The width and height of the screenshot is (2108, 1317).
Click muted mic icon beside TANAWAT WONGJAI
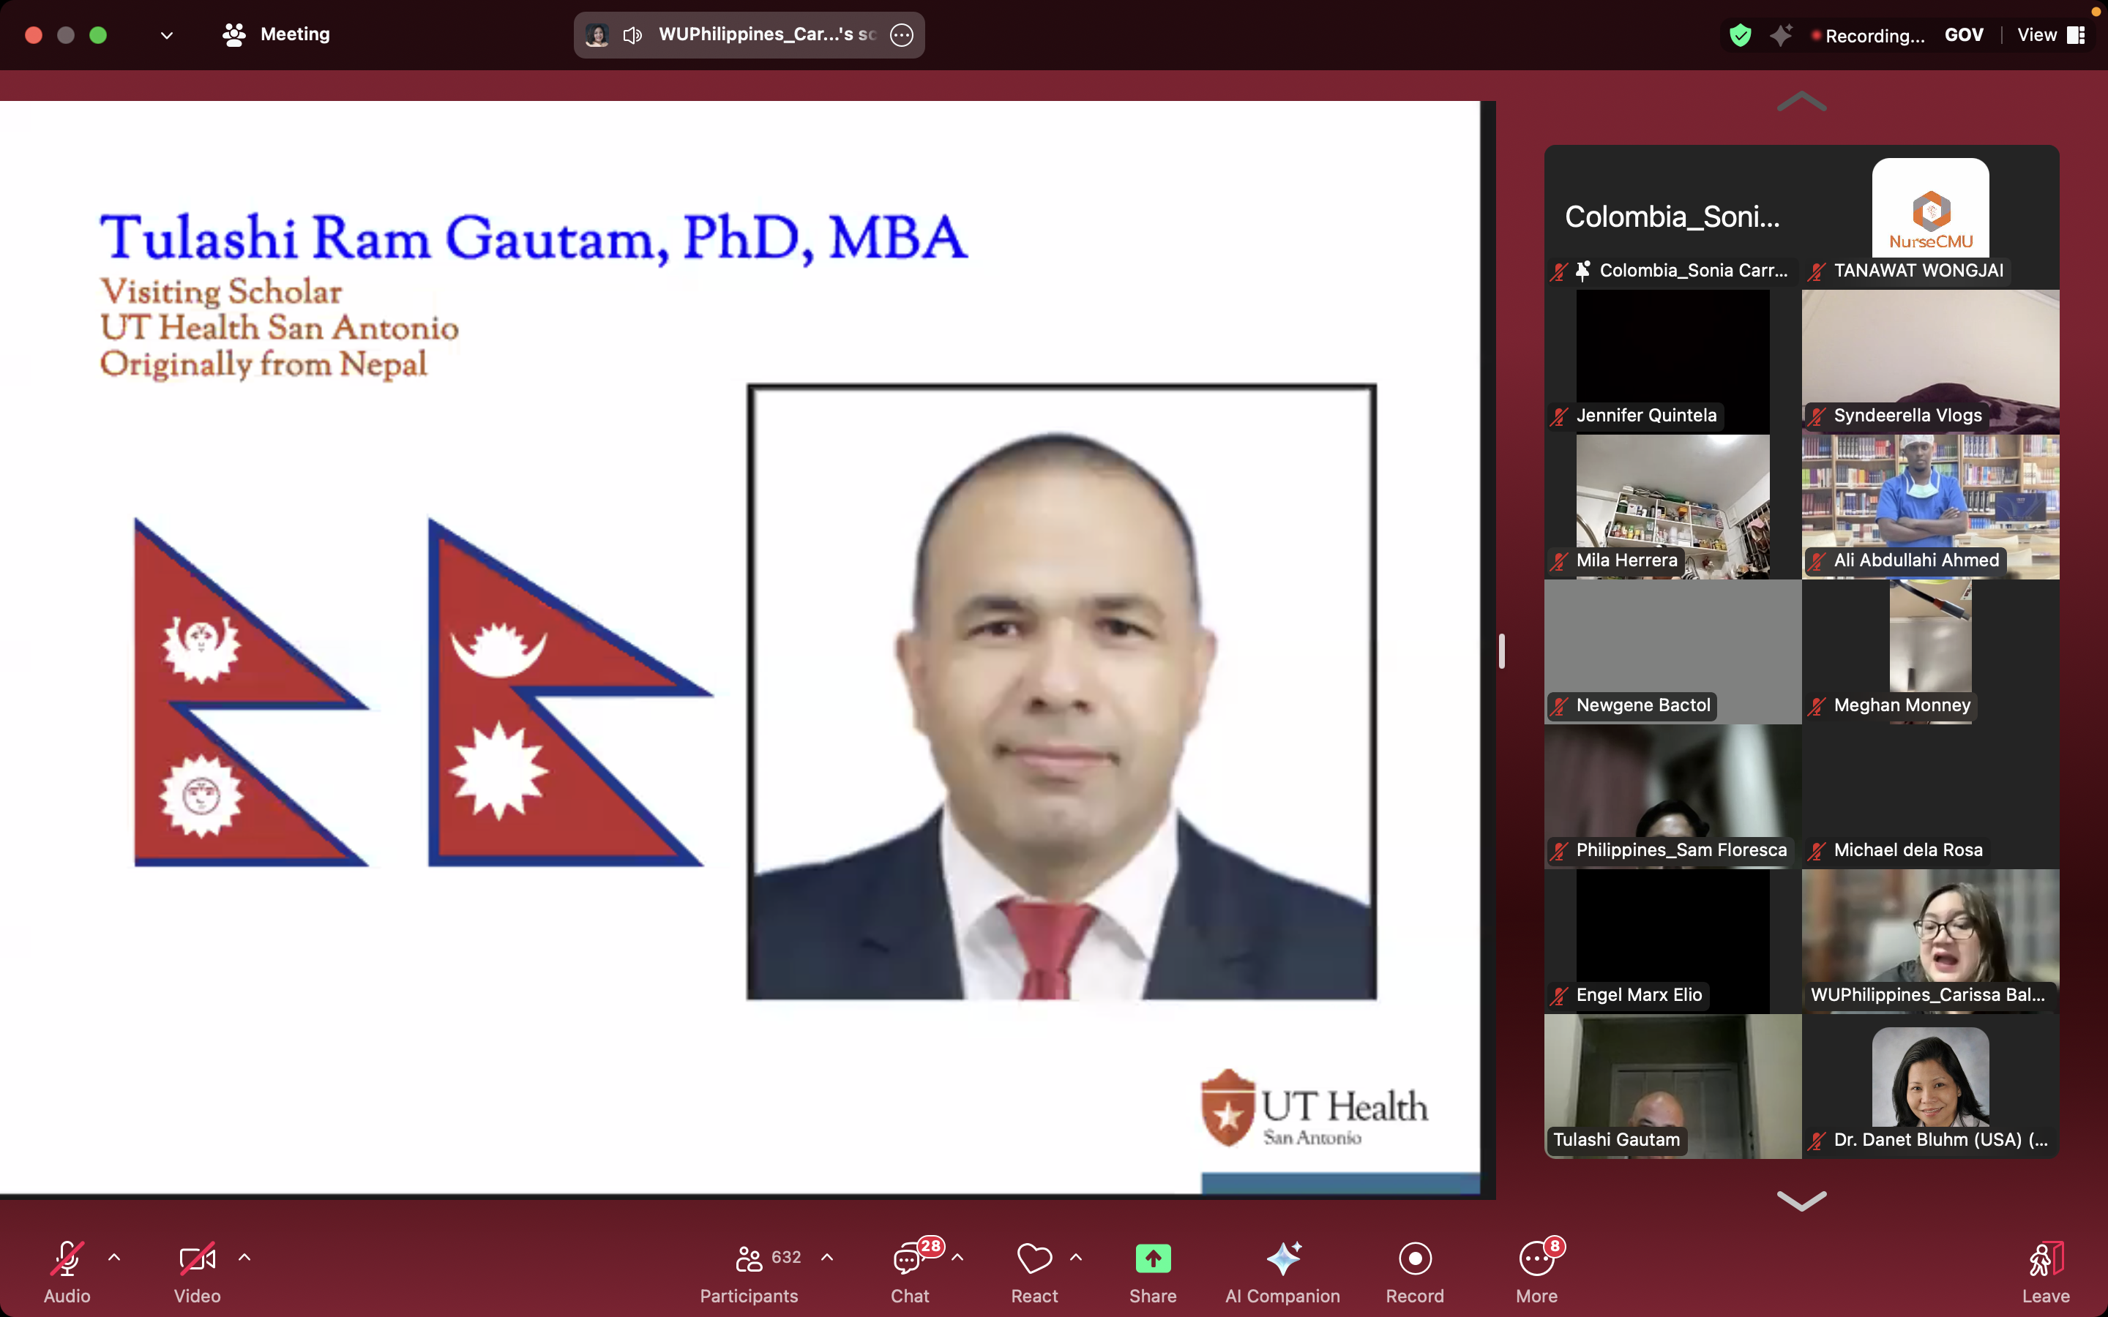1817,271
